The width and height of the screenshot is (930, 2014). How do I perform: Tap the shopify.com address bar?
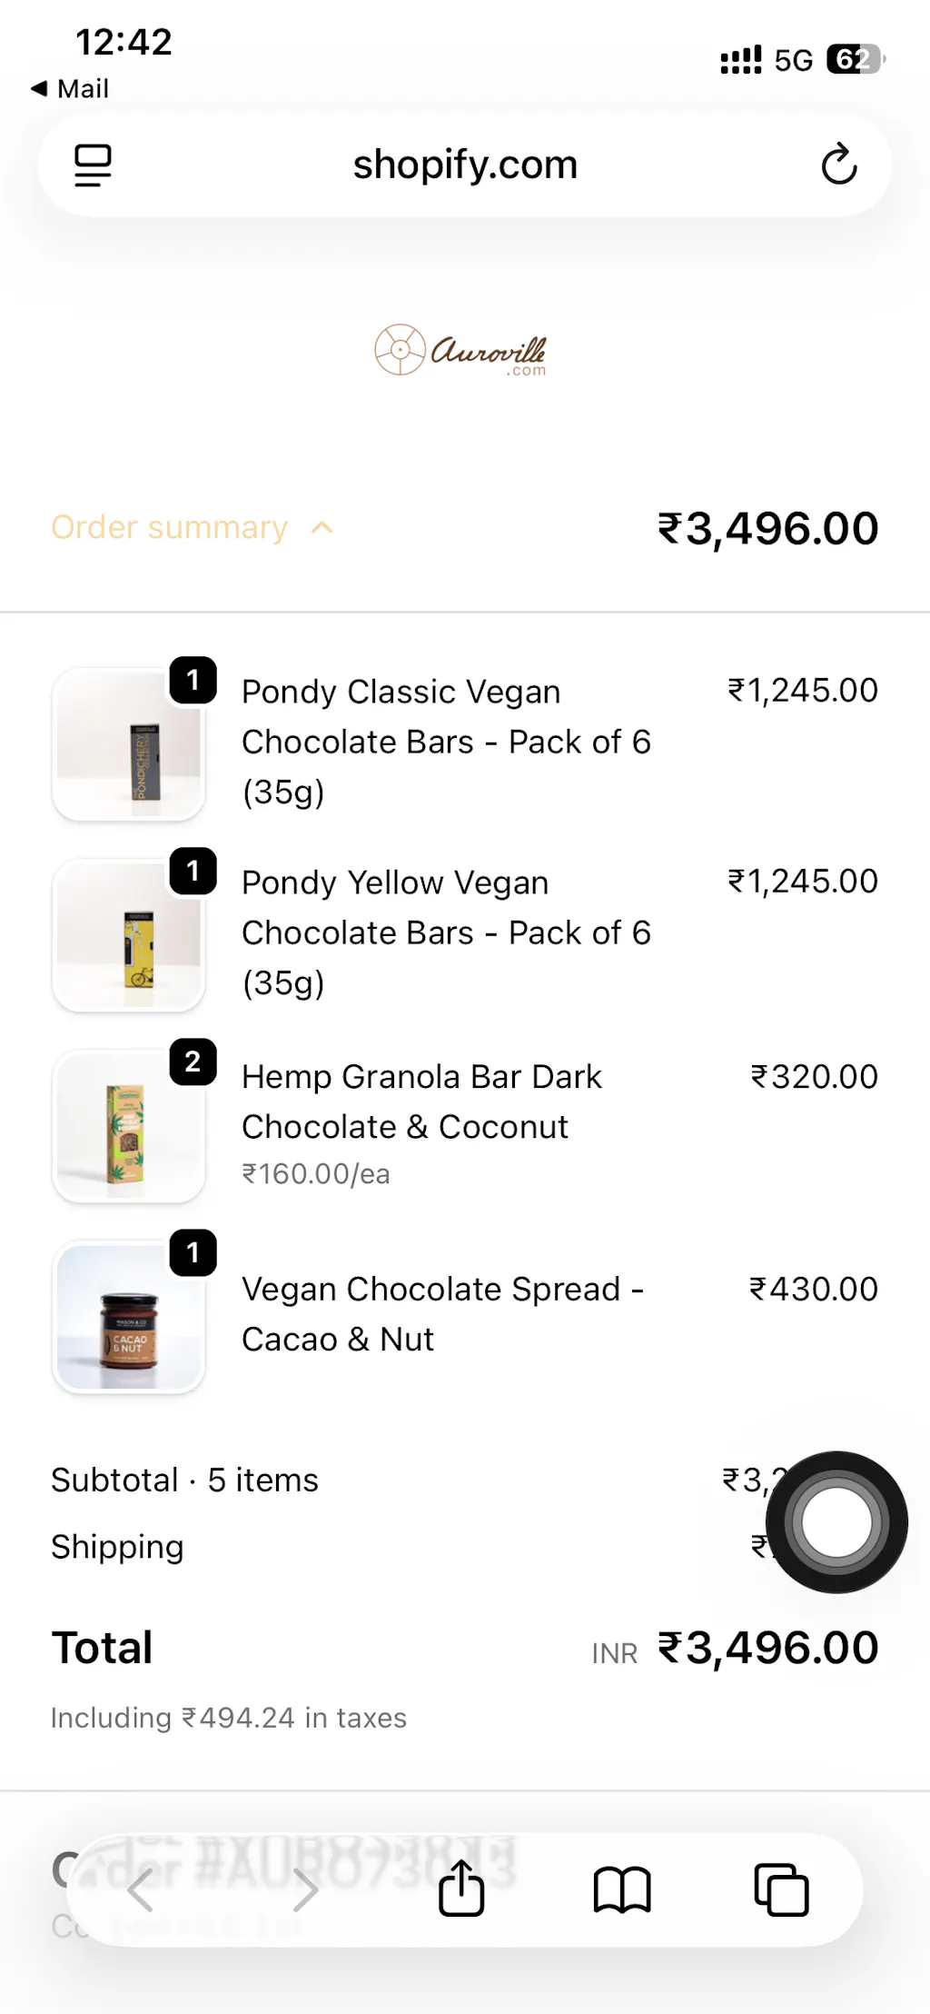tap(465, 165)
